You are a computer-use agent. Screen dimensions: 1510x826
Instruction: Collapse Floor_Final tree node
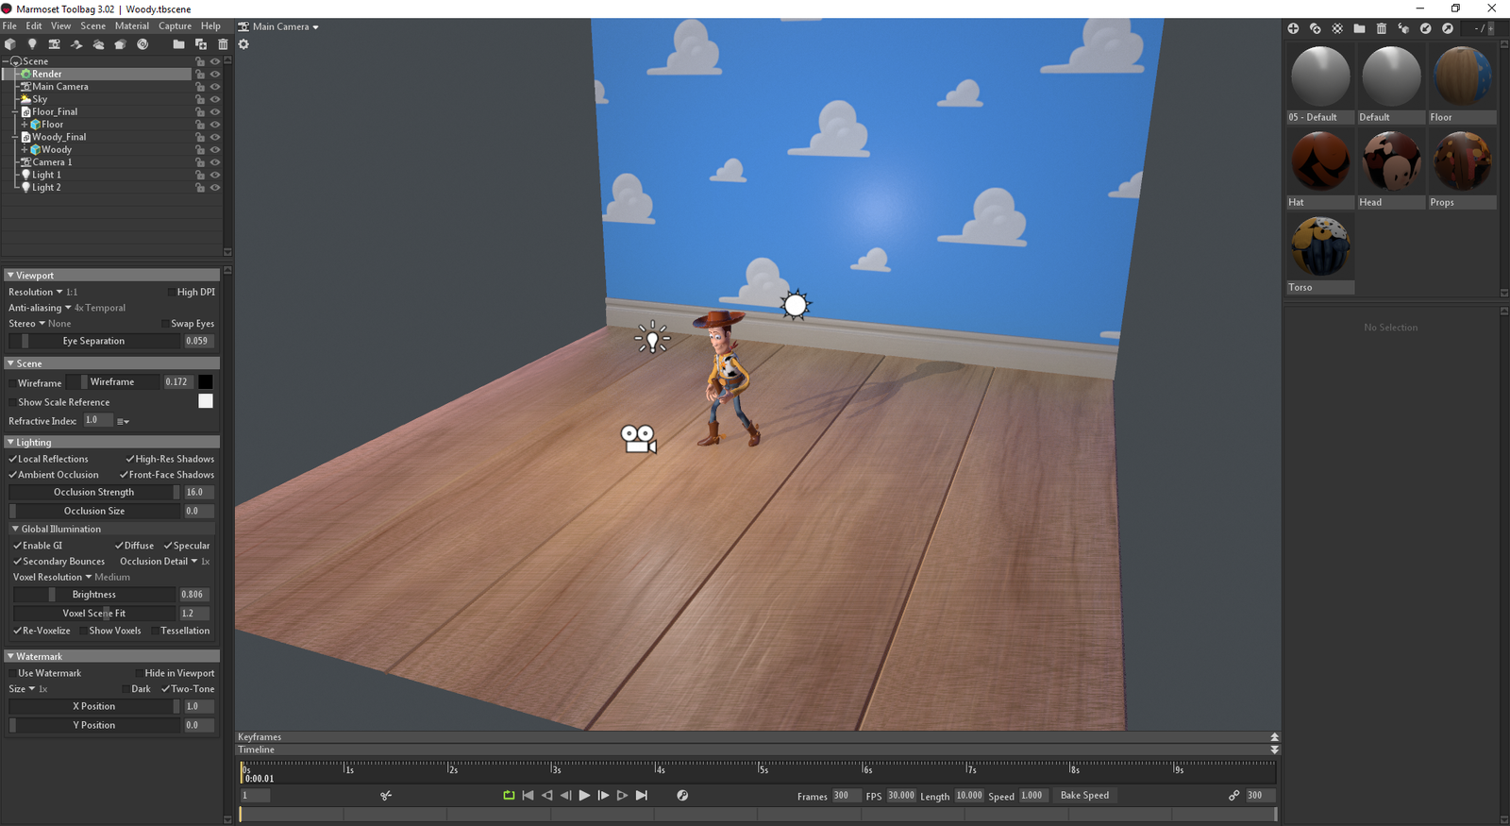15,111
